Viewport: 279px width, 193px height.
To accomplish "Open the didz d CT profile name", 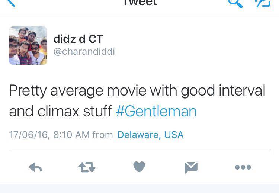I will (x=78, y=39).
